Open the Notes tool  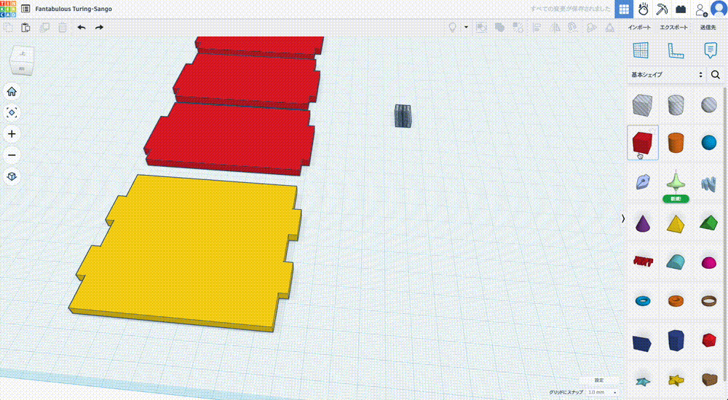click(710, 50)
